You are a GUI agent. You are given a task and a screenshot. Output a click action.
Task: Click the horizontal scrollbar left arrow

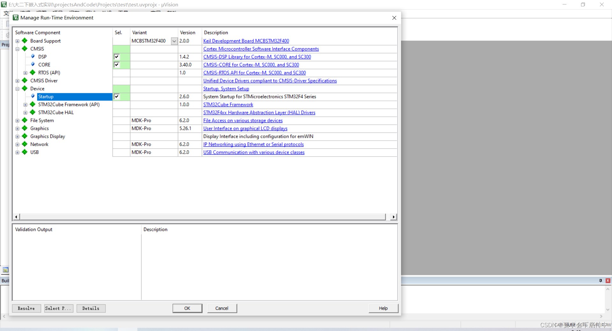[16, 217]
